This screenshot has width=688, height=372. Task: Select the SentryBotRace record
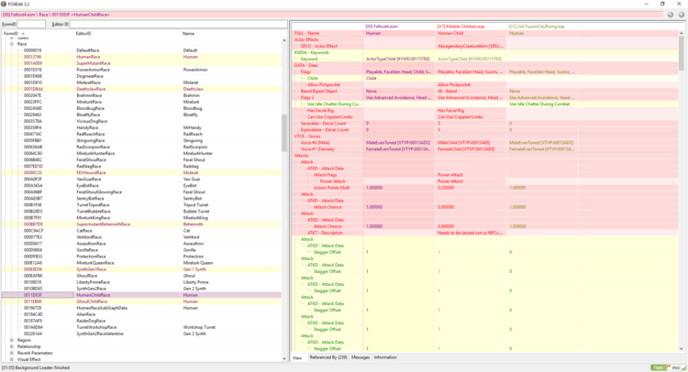[x=141, y=199]
